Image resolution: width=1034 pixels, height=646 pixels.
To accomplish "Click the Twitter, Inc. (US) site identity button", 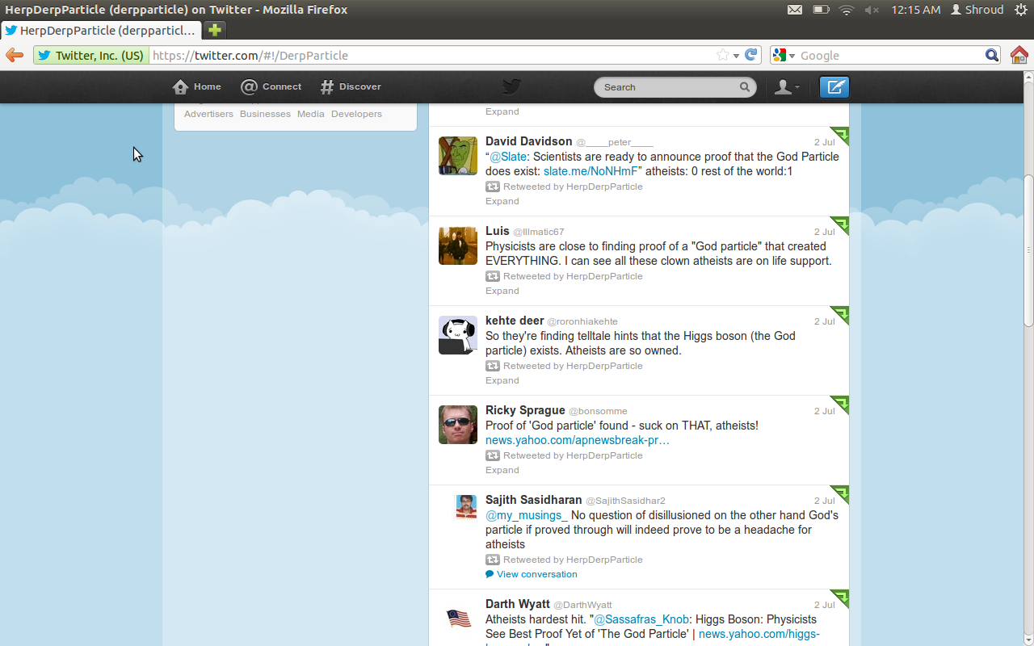I will tap(91, 55).
